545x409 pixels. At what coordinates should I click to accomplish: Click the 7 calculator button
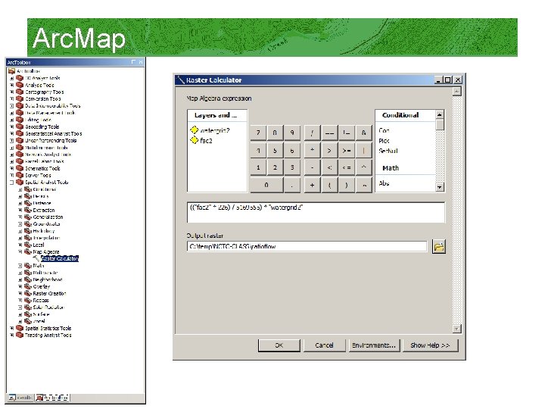point(258,133)
